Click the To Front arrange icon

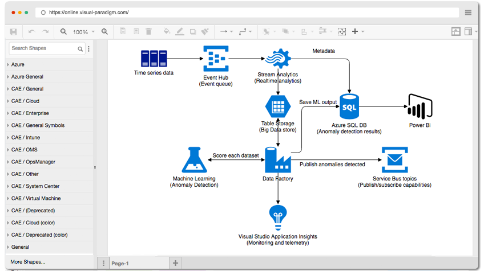[266, 31]
